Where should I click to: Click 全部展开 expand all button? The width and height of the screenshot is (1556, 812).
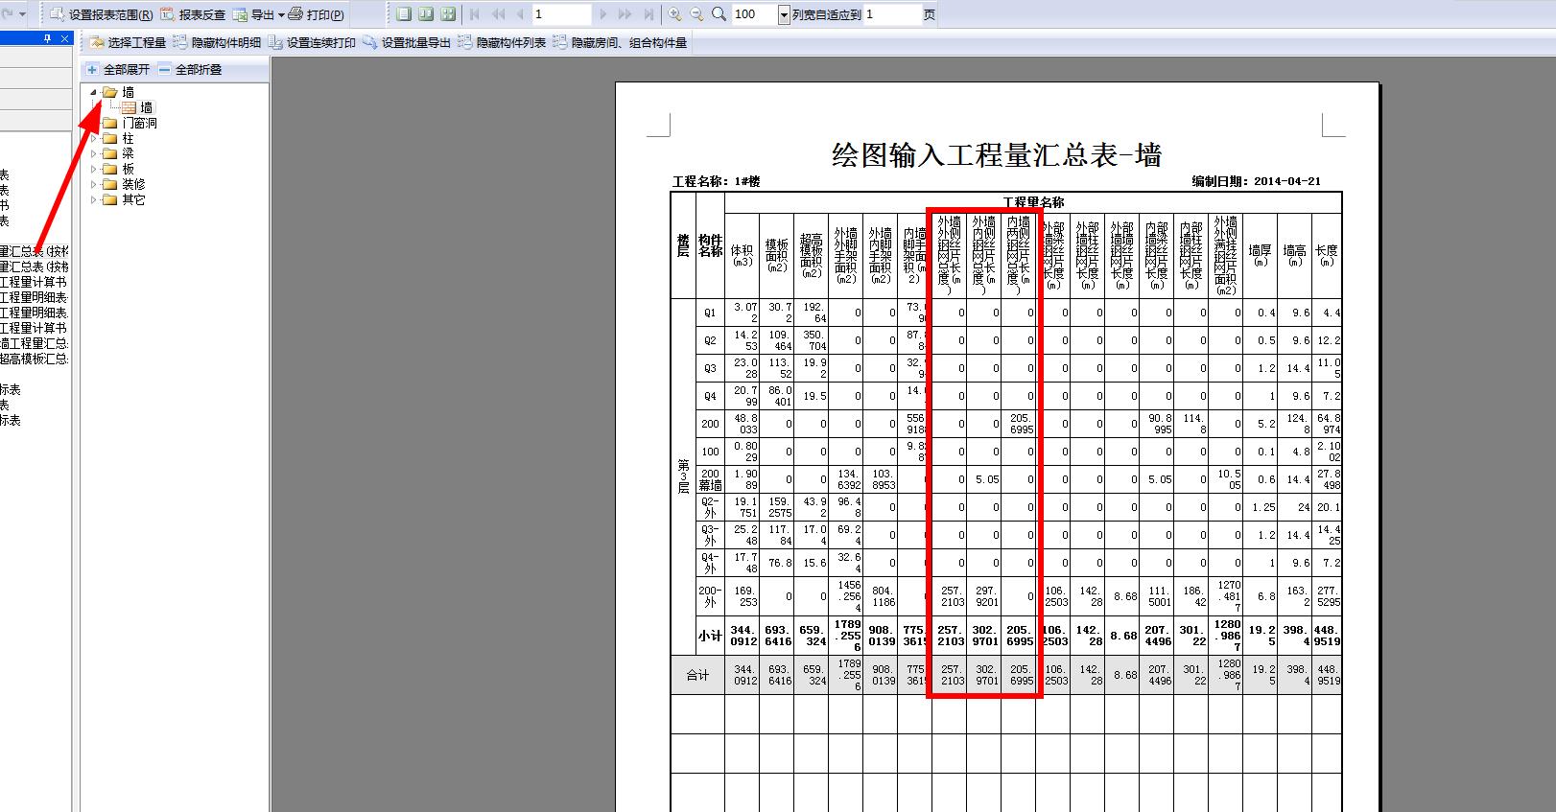(117, 69)
